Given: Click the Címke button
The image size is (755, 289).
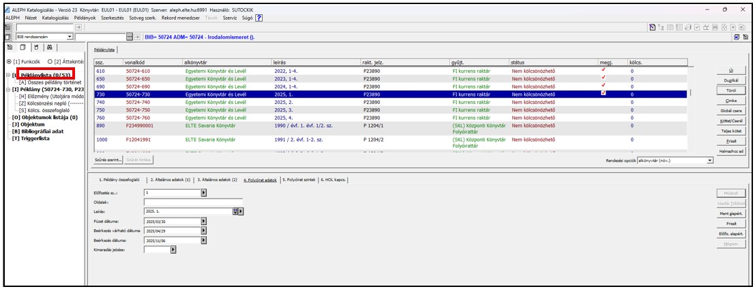Looking at the screenshot, I should [731, 101].
